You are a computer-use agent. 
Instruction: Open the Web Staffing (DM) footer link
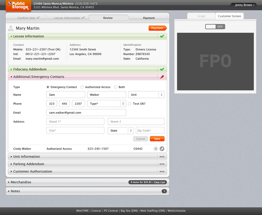[x=153, y=211]
